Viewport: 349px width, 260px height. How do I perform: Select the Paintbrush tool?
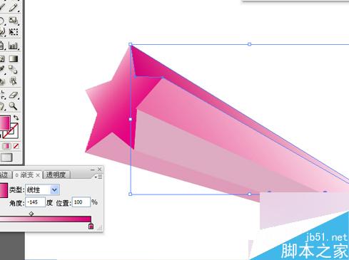[2, 6]
